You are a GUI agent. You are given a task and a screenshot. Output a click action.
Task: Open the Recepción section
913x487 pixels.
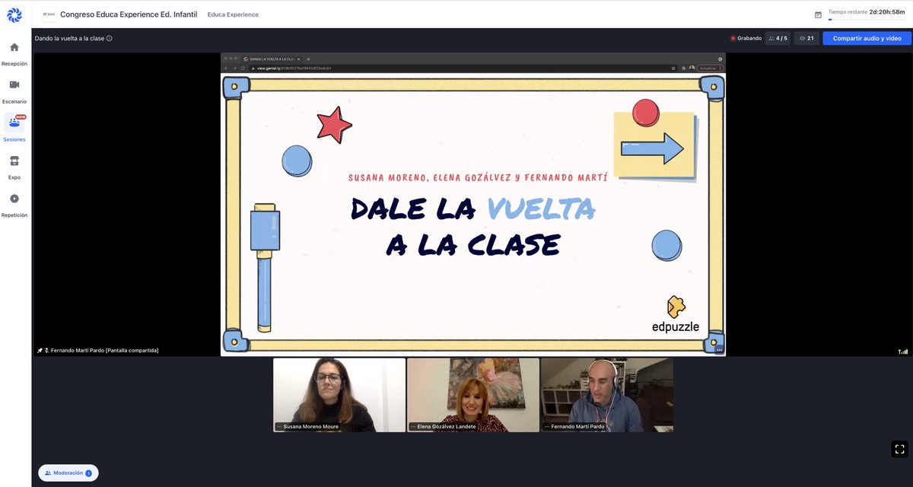pyautogui.click(x=14, y=53)
